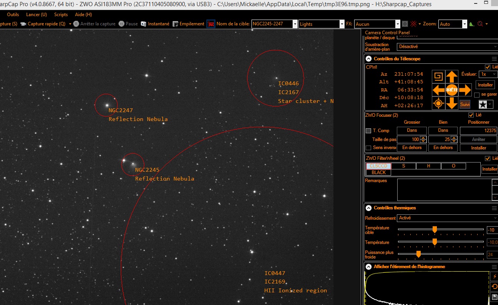Enable the 'se garer' park checkbox
Screen dimensions: 498x305
tap(477, 94)
